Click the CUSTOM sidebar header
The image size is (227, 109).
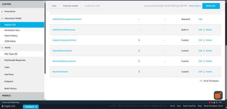click(x=22, y=4)
